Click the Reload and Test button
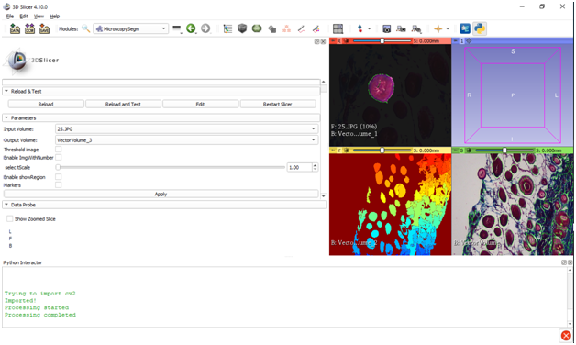The height and width of the screenshot is (345, 576). coord(123,104)
